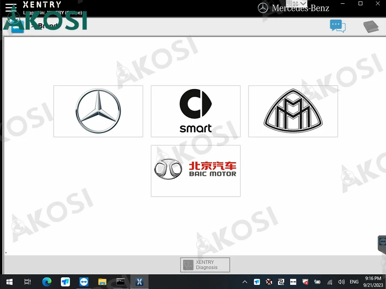386x289 pixels.
Task: Click the TeamViewer side panel tab
Action: coord(382,242)
